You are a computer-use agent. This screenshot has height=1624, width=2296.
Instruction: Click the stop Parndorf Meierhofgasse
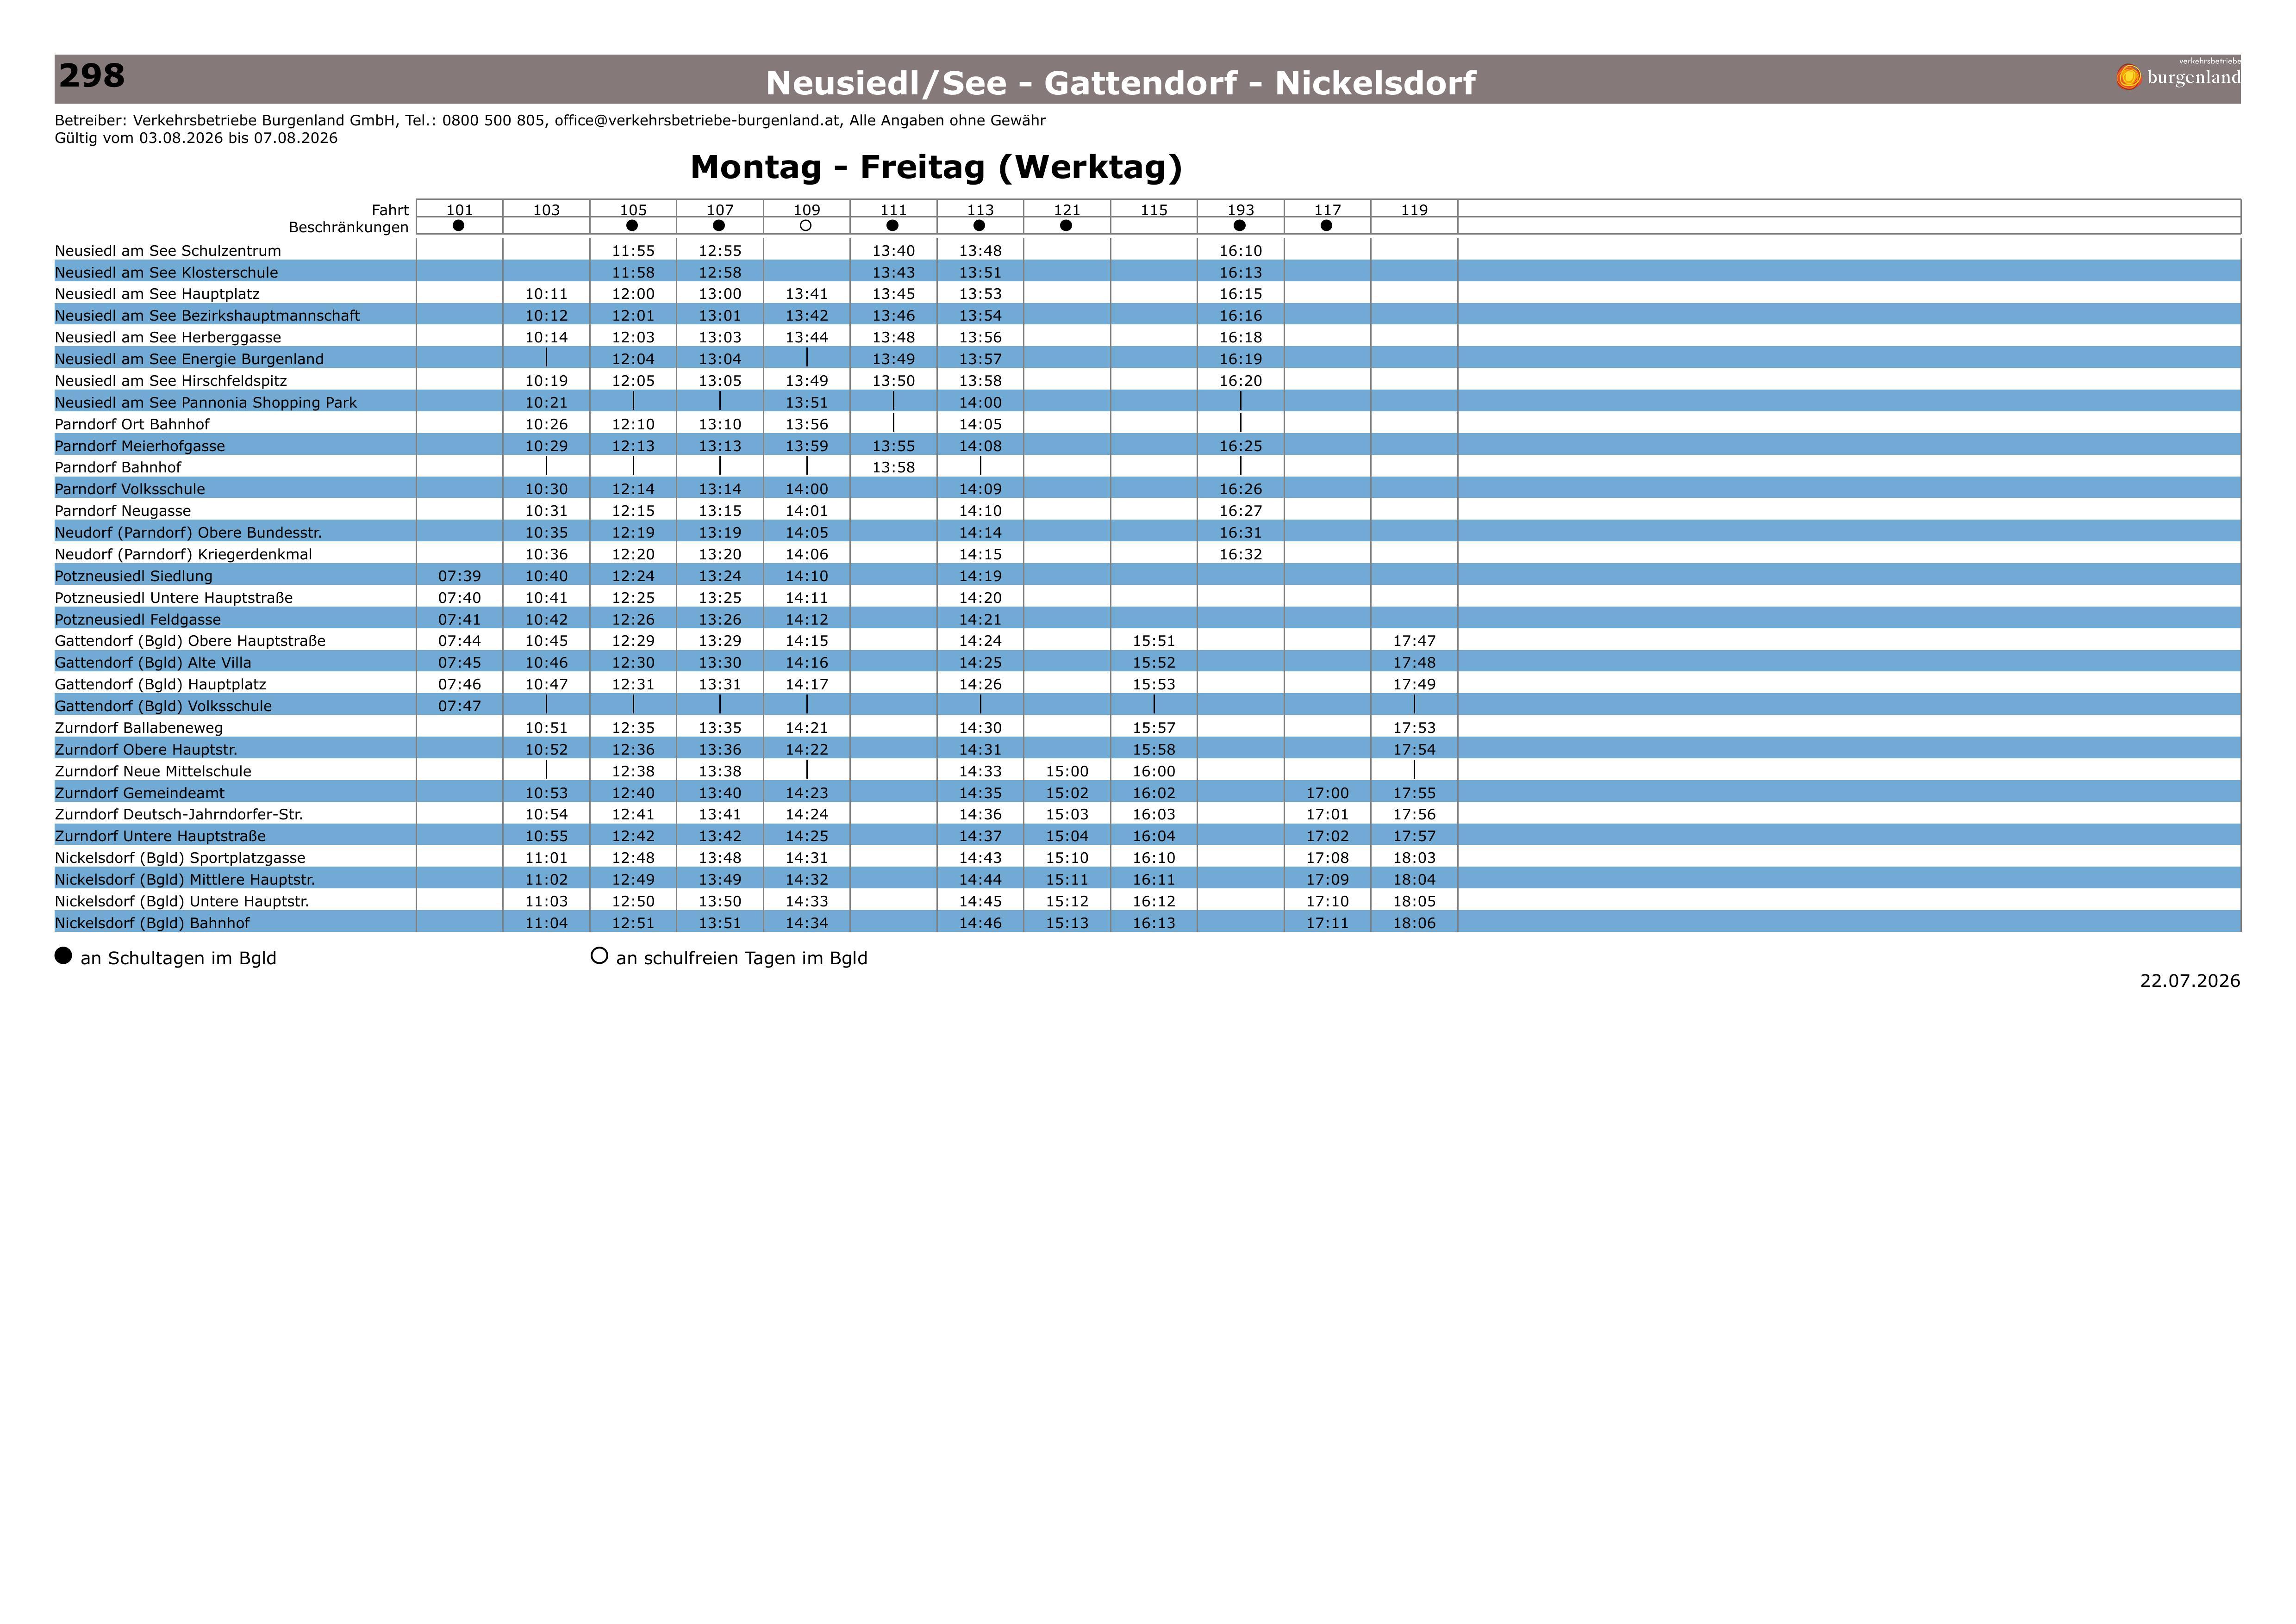pos(140,446)
